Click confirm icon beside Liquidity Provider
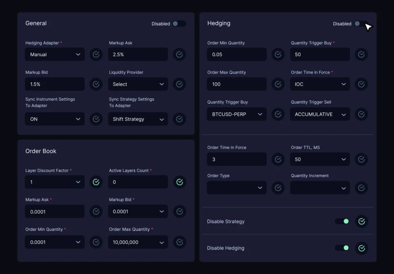This screenshot has height=274, width=394. pos(179,84)
